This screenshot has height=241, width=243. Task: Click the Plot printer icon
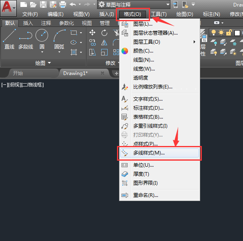[x=63, y=4]
